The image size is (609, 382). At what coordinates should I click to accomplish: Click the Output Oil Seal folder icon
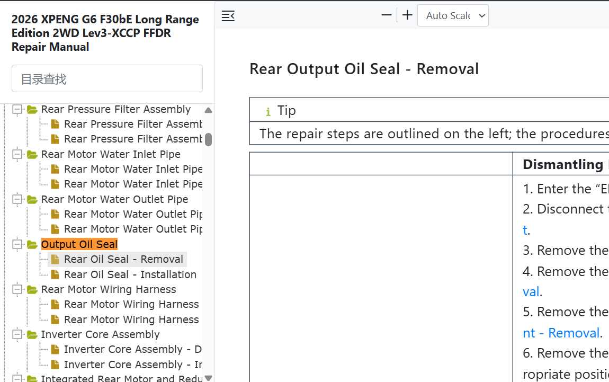coord(32,244)
